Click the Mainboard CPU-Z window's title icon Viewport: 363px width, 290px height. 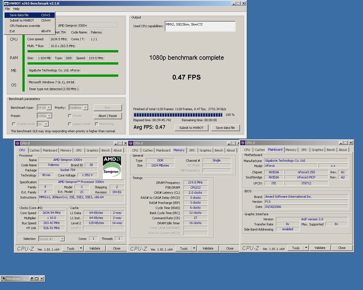click(243, 143)
